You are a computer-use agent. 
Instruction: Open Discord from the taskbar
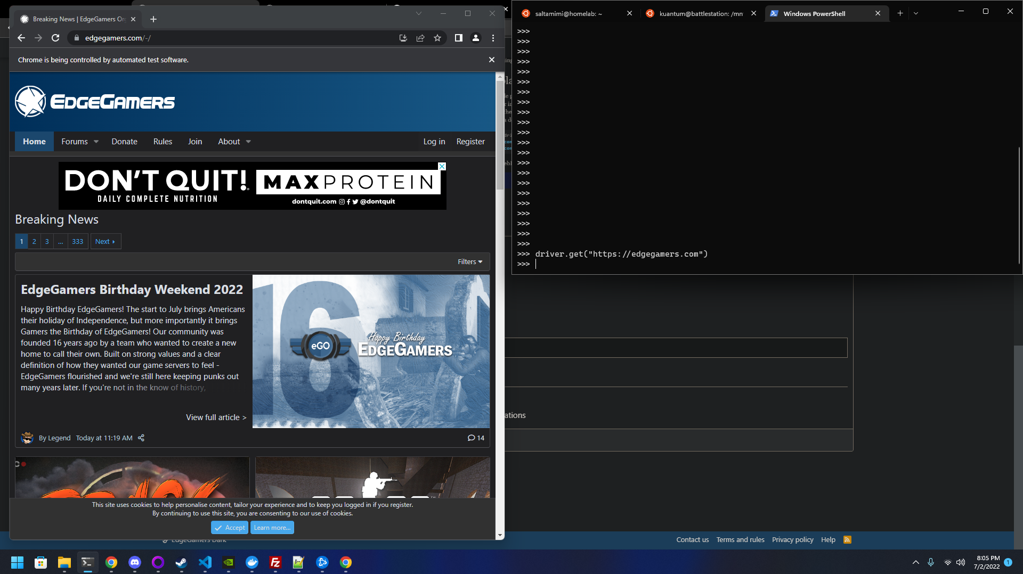click(135, 562)
